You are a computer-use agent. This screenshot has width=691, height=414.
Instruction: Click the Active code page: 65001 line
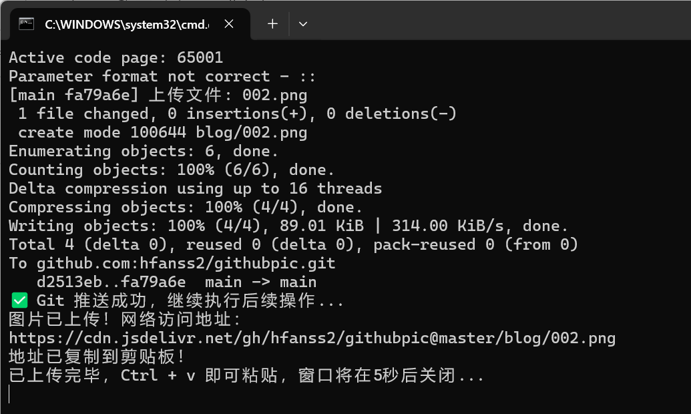(116, 57)
